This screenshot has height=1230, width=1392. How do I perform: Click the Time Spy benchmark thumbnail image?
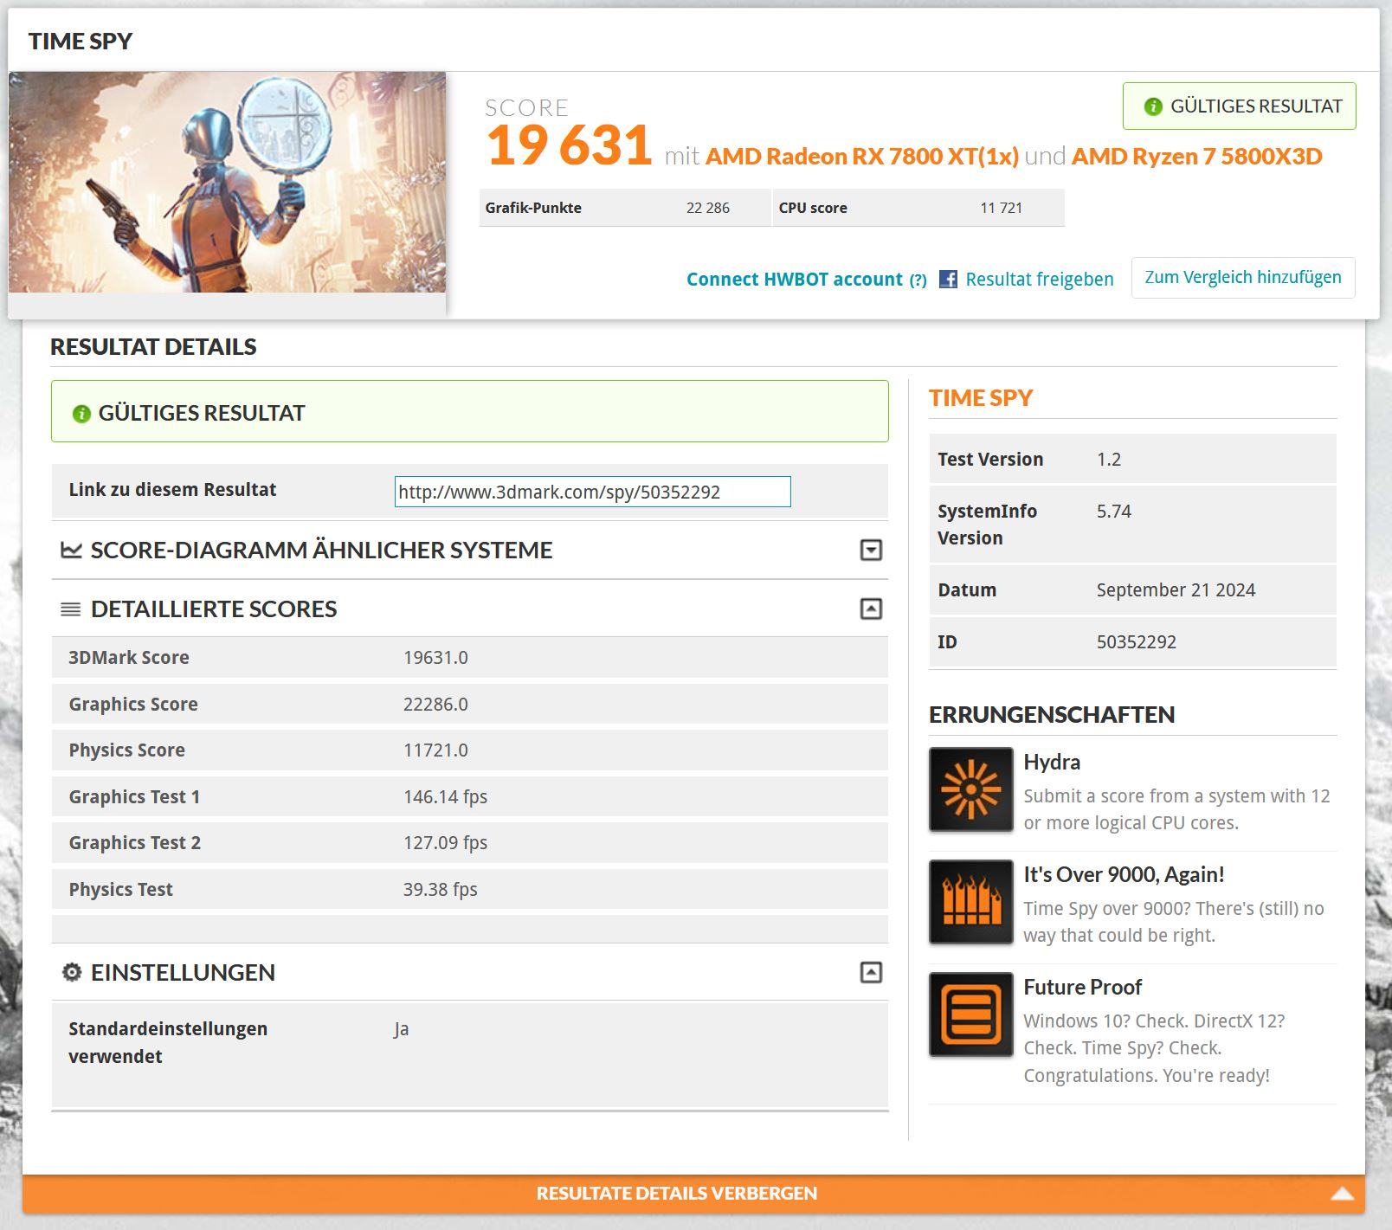[x=227, y=182]
